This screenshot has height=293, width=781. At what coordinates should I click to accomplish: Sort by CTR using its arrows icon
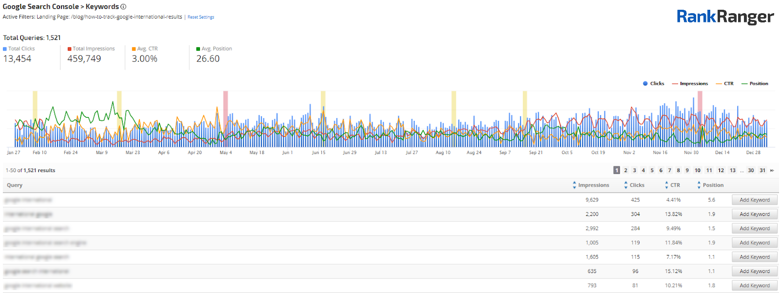[x=666, y=185]
